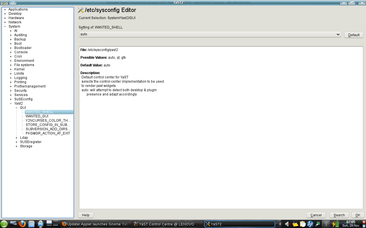Select WANTED_GUI in the tree

click(x=37, y=116)
